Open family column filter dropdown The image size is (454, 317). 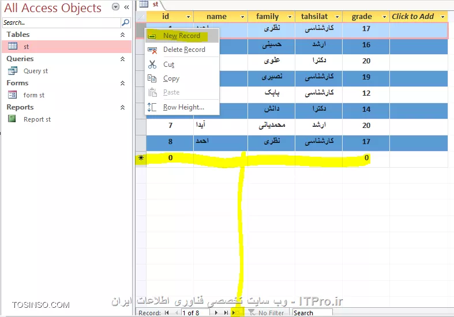coord(290,17)
